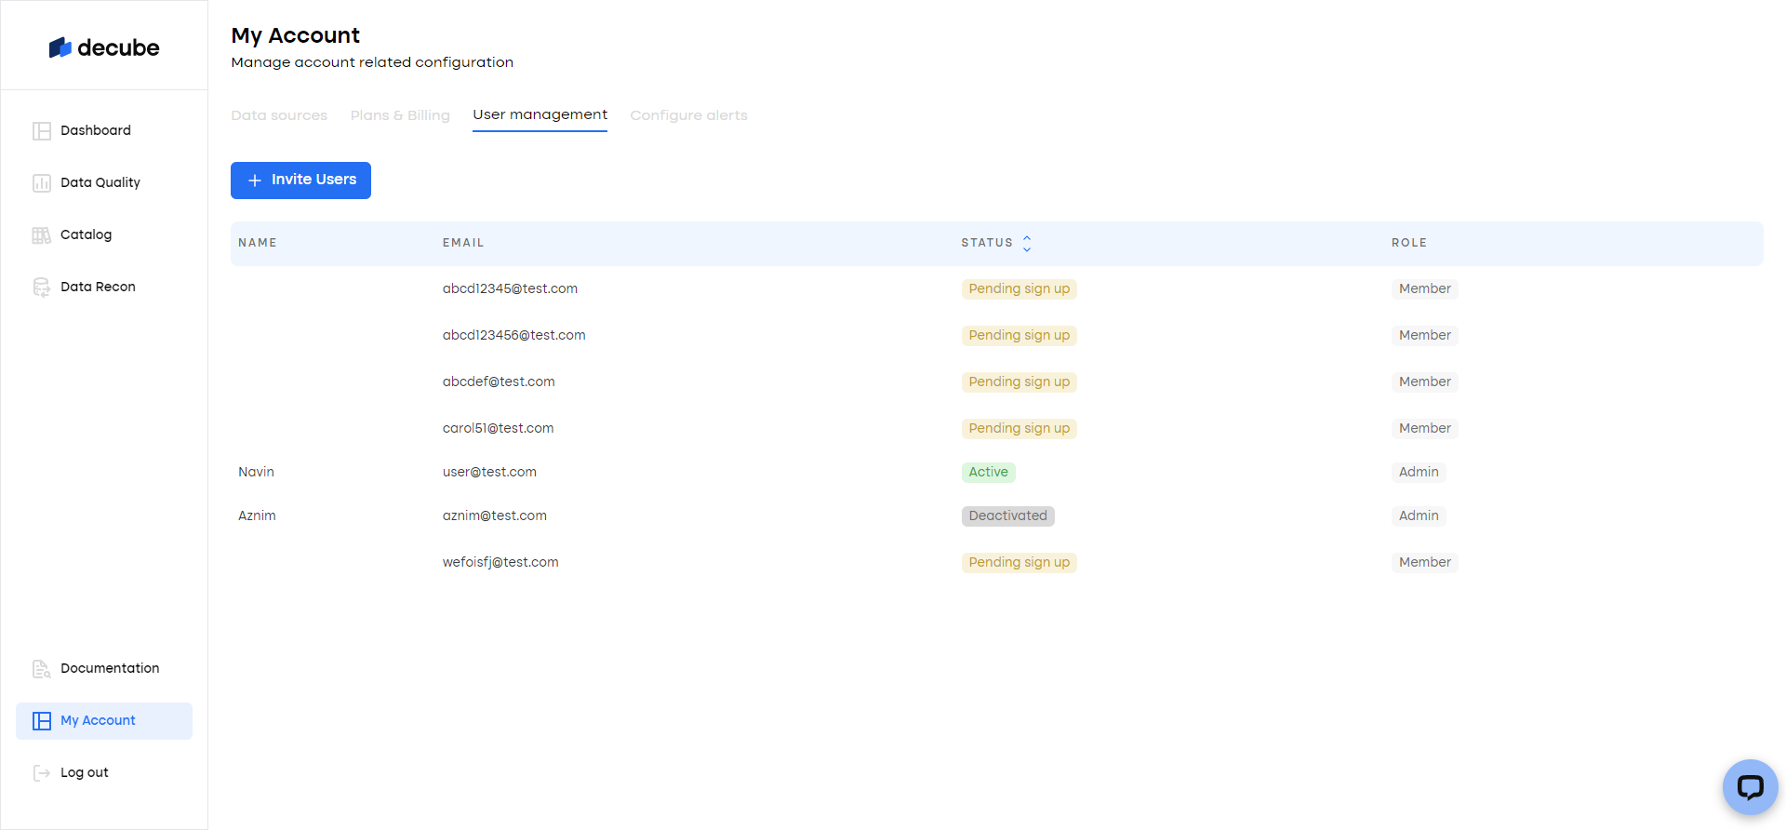
Task: Select the carol51@test.com user row email
Action: pos(498,429)
